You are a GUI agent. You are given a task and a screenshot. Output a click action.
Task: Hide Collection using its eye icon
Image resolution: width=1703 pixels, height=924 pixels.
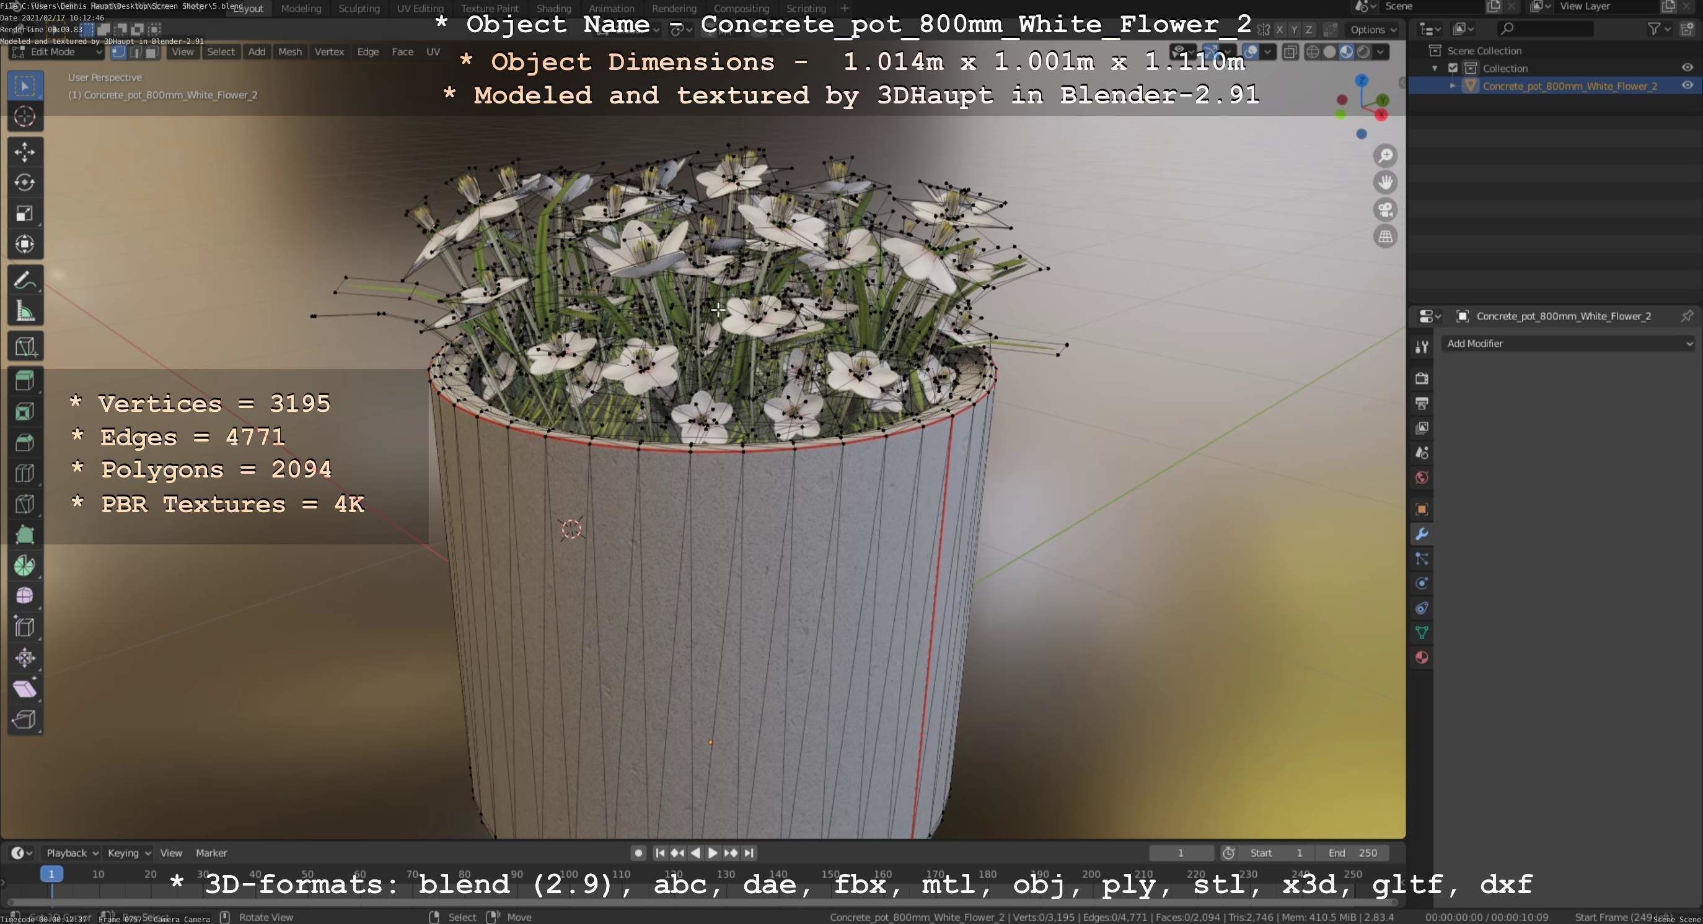1687,68
